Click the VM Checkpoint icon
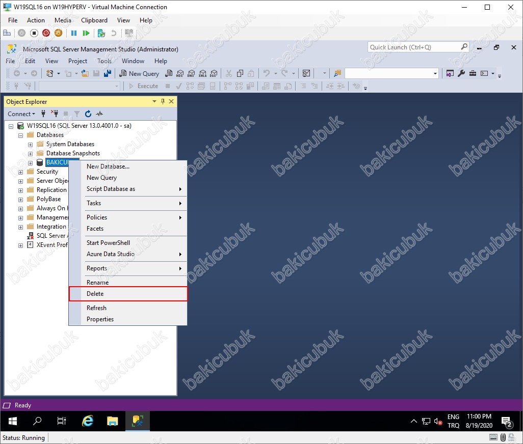This screenshot has width=523, height=444. (x=101, y=33)
